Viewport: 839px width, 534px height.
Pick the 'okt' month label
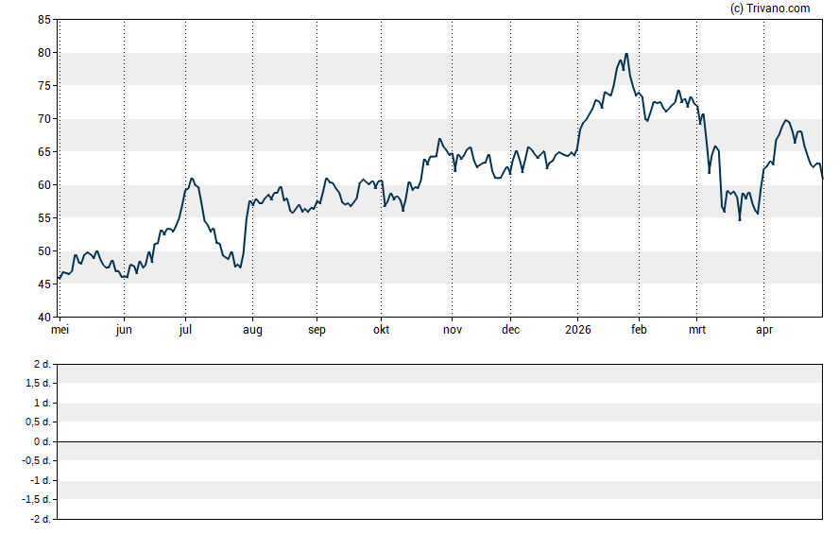[x=381, y=330]
